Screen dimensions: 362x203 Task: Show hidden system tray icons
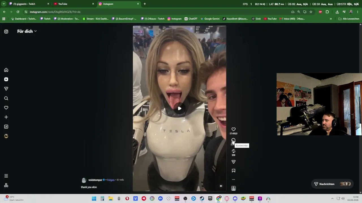tap(332, 198)
